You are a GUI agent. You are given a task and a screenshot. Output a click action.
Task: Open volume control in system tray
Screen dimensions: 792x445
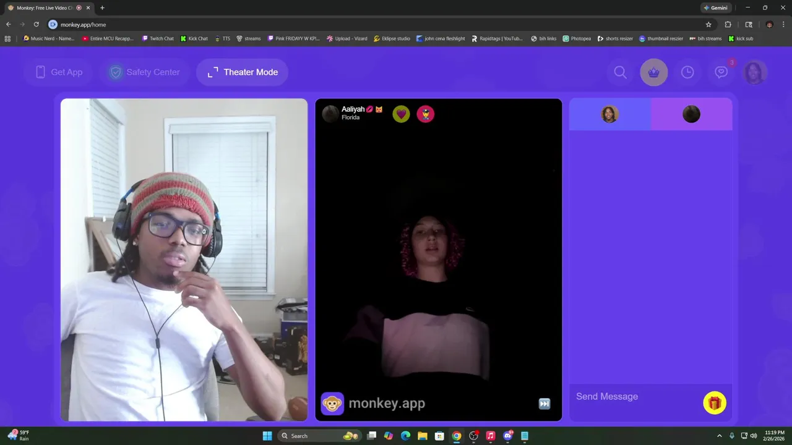[x=754, y=436]
